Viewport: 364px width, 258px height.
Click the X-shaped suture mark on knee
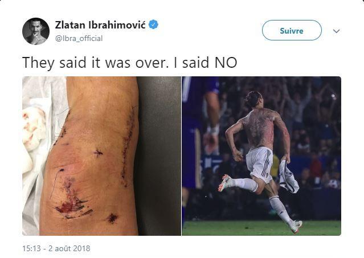(99, 153)
